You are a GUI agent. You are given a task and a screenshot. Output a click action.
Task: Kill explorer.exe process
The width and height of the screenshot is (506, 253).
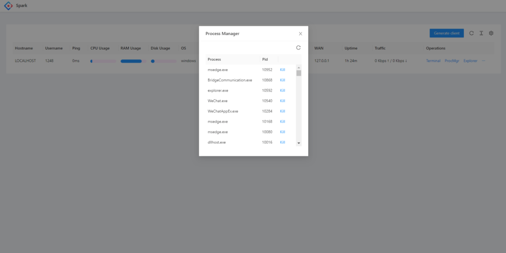click(283, 90)
